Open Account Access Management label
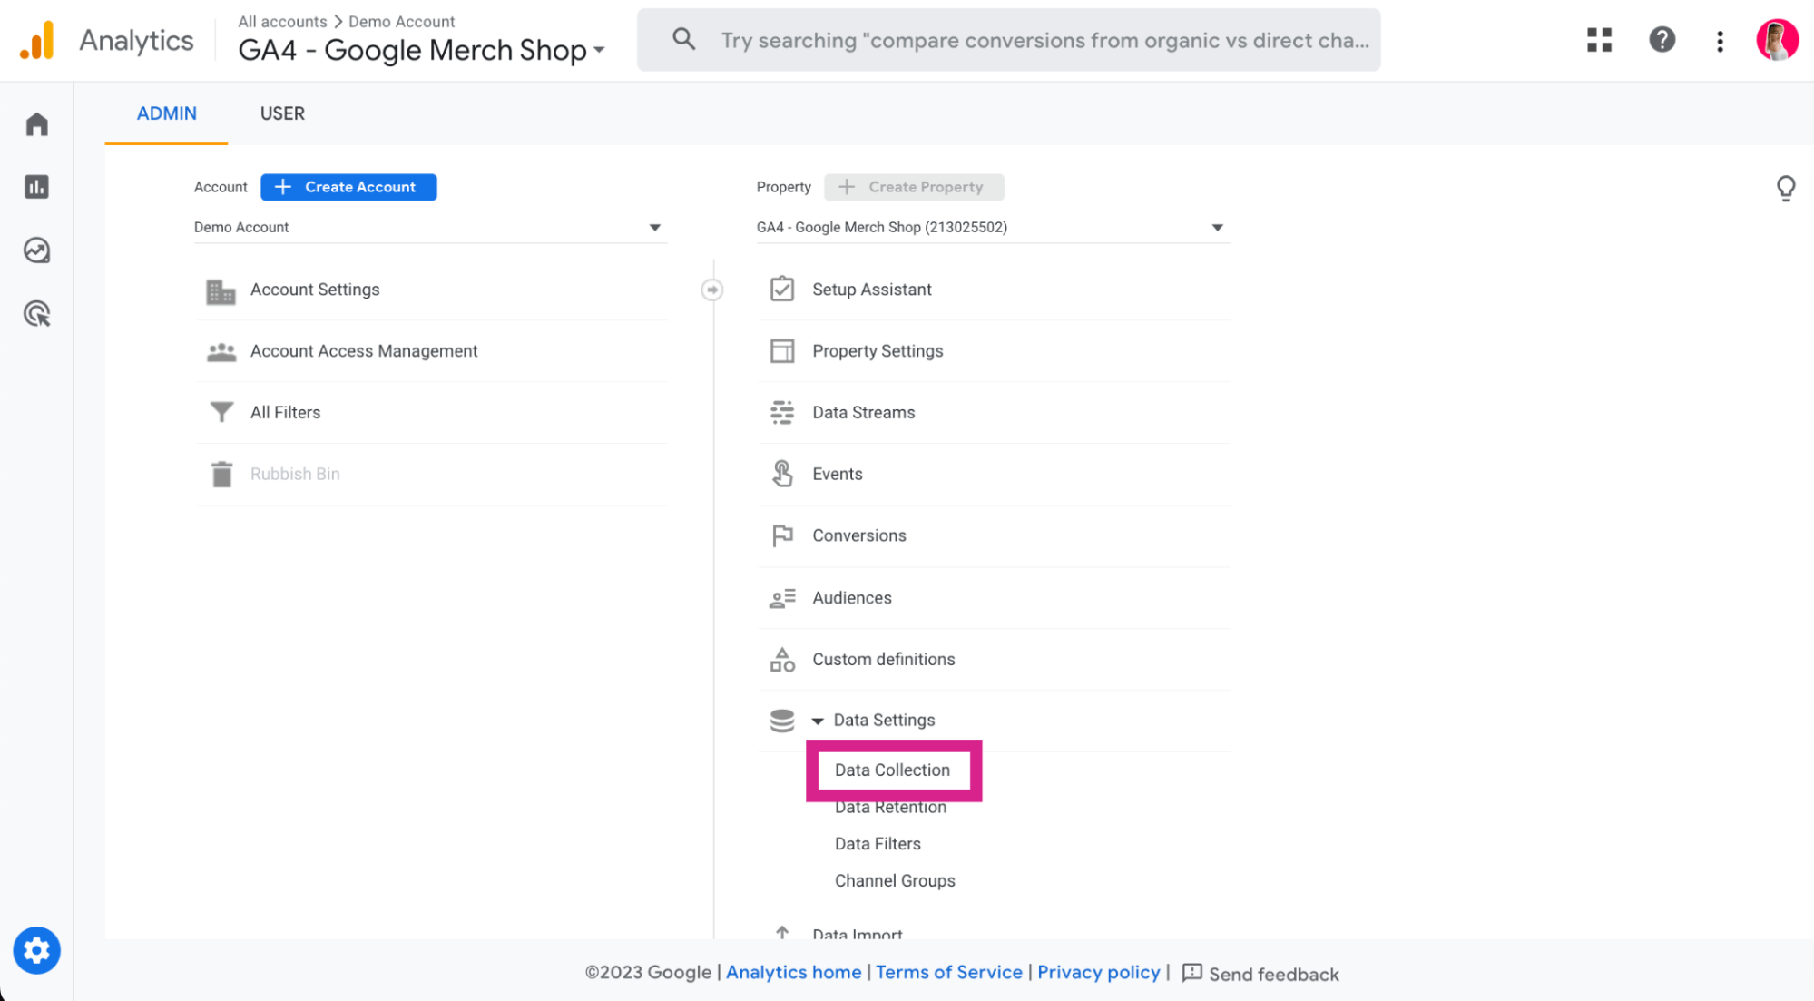The image size is (1814, 1001). pos(364,351)
